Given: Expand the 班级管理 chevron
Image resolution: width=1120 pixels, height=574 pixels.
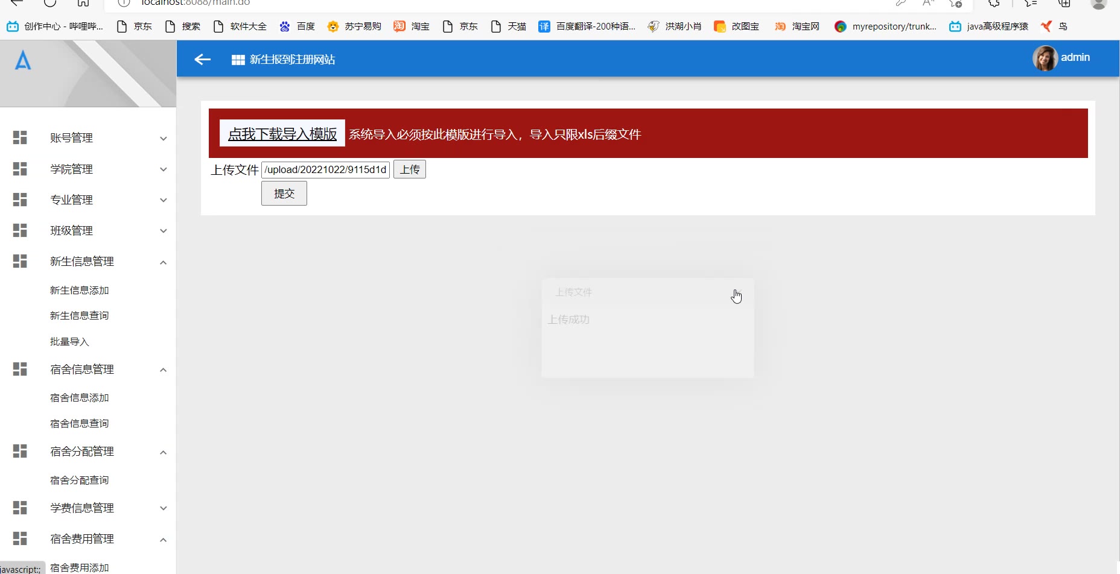Looking at the screenshot, I should point(163,231).
